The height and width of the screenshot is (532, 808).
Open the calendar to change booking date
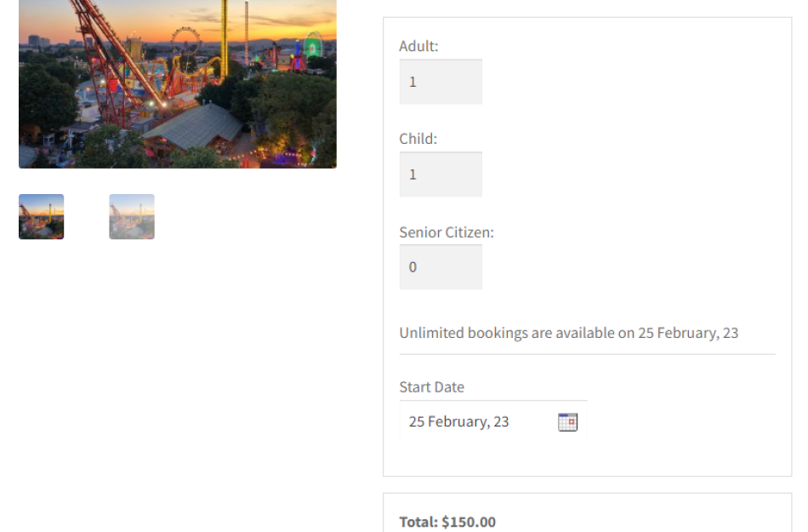(567, 420)
